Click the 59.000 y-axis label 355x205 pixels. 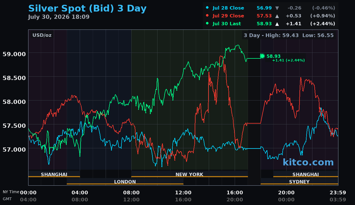click(14, 54)
